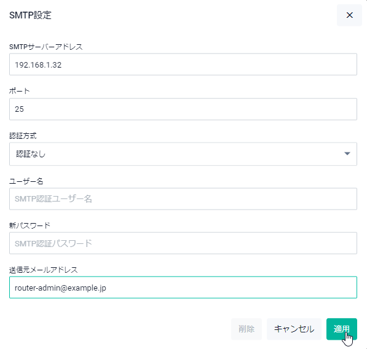Apply settings with the 適用 button
367x349 pixels.
pyautogui.click(x=341, y=329)
